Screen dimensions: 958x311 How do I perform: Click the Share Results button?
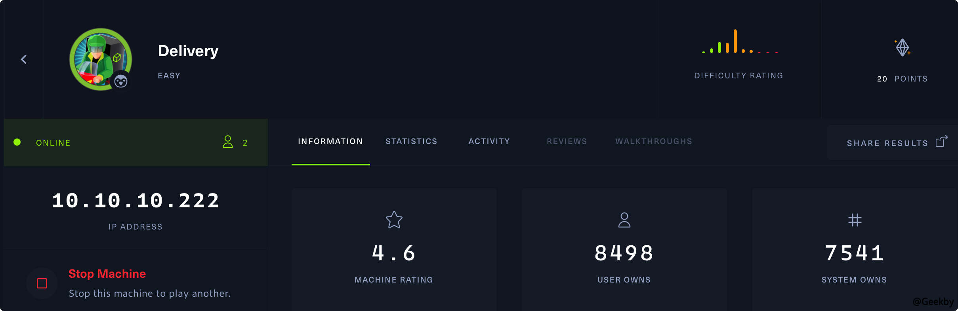click(887, 143)
